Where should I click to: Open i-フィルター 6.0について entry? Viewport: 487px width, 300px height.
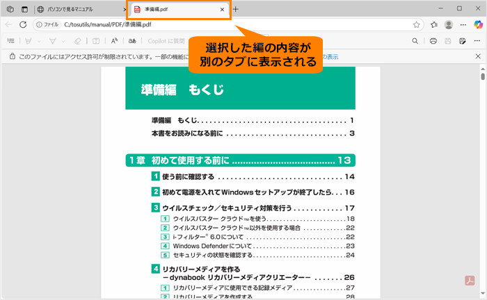point(257,237)
